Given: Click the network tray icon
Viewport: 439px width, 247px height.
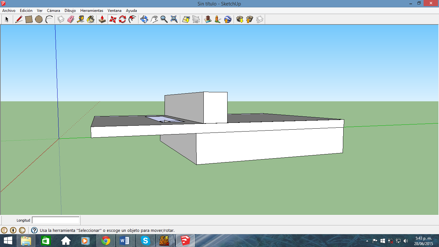Looking at the screenshot, I should click(x=398, y=241).
